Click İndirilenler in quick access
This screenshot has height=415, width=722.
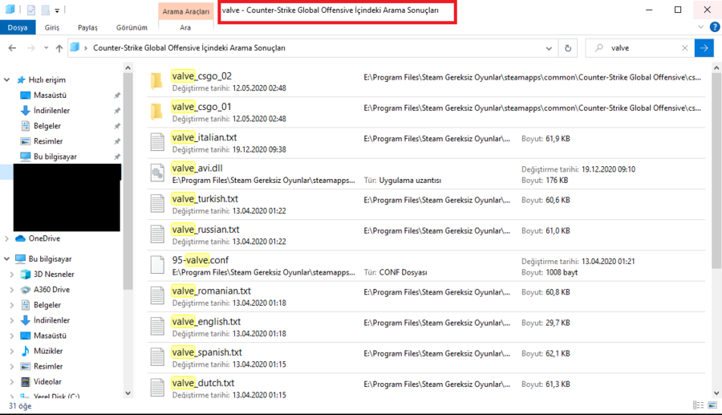(51, 111)
